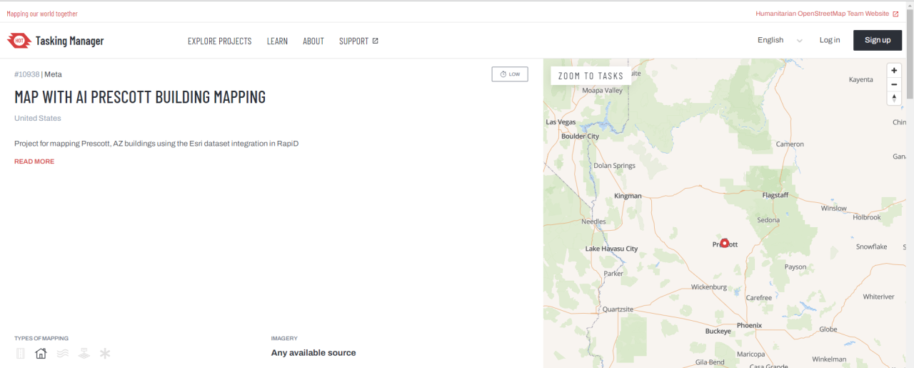Screen dimensions: 914x368
Task: Click the Log in button
Action: click(x=830, y=40)
